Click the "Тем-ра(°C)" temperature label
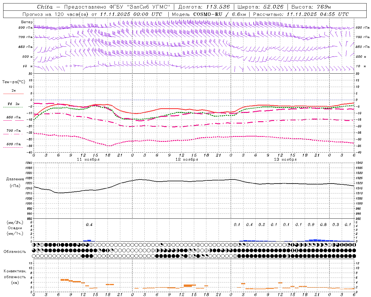Viewport: 371px width, 297px height. pyautogui.click(x=14, y=82)
